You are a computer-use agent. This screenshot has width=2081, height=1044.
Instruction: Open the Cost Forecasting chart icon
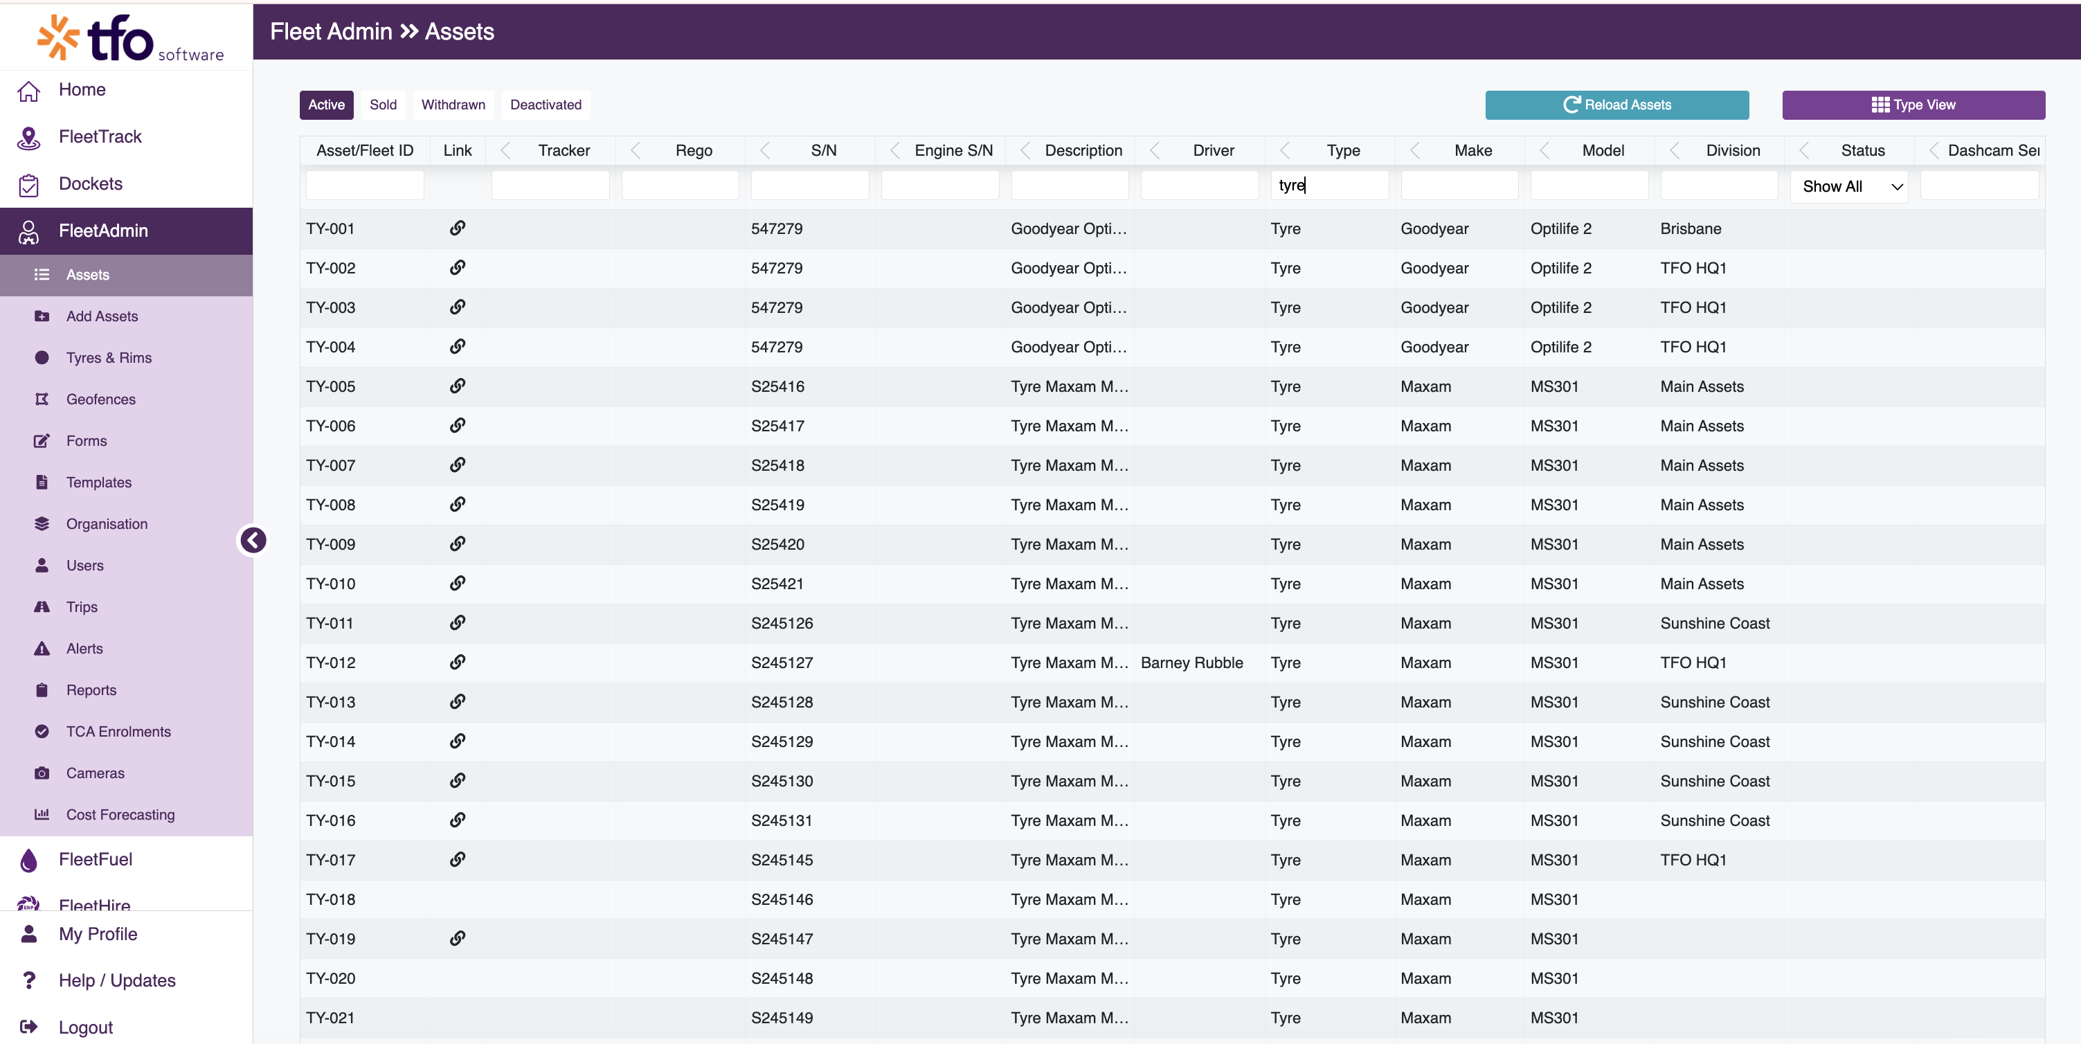tap(42, 815)
